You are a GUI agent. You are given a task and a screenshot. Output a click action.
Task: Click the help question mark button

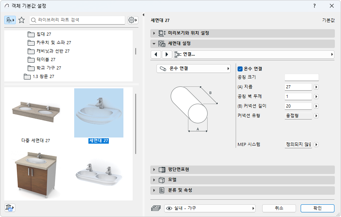(314, 6)
